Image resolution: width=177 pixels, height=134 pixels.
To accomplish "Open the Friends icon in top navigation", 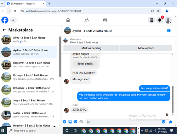I will (86, 20).
